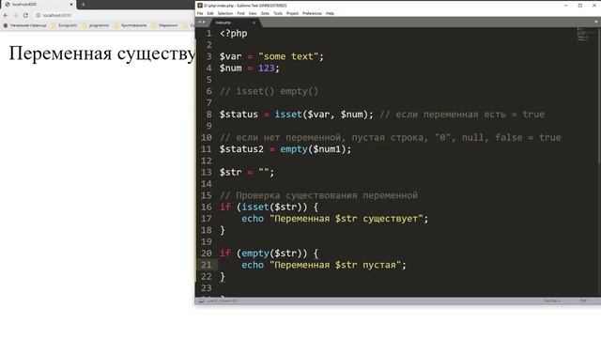Maximize the Sublime Text window
Image resolution: width=601 pixels, height=338 pixels.
click(580, 6)
